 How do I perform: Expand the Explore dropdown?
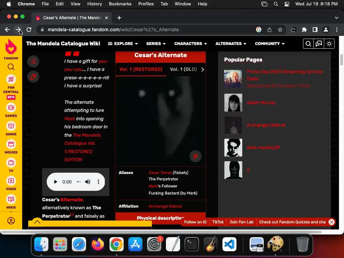[123, 44]
